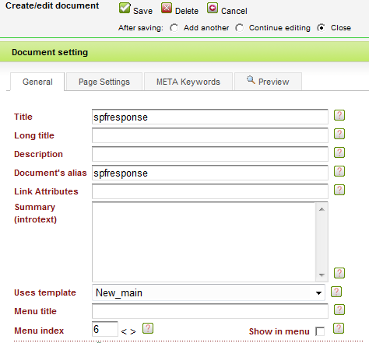Image resolution: width=369 pixels, height=343 pixels.
Task: Click the Summary textarea scrollbar down arrow
Action: [322, 275]
